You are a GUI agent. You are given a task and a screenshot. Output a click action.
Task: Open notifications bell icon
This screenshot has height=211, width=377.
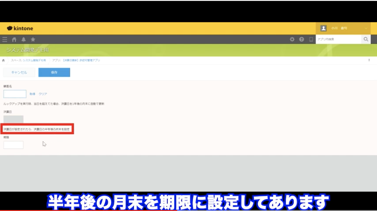coord(23,40)
